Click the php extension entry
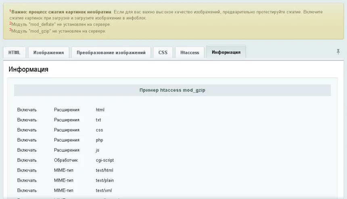The height and width of the screenshot is (199, 347). 99,140
